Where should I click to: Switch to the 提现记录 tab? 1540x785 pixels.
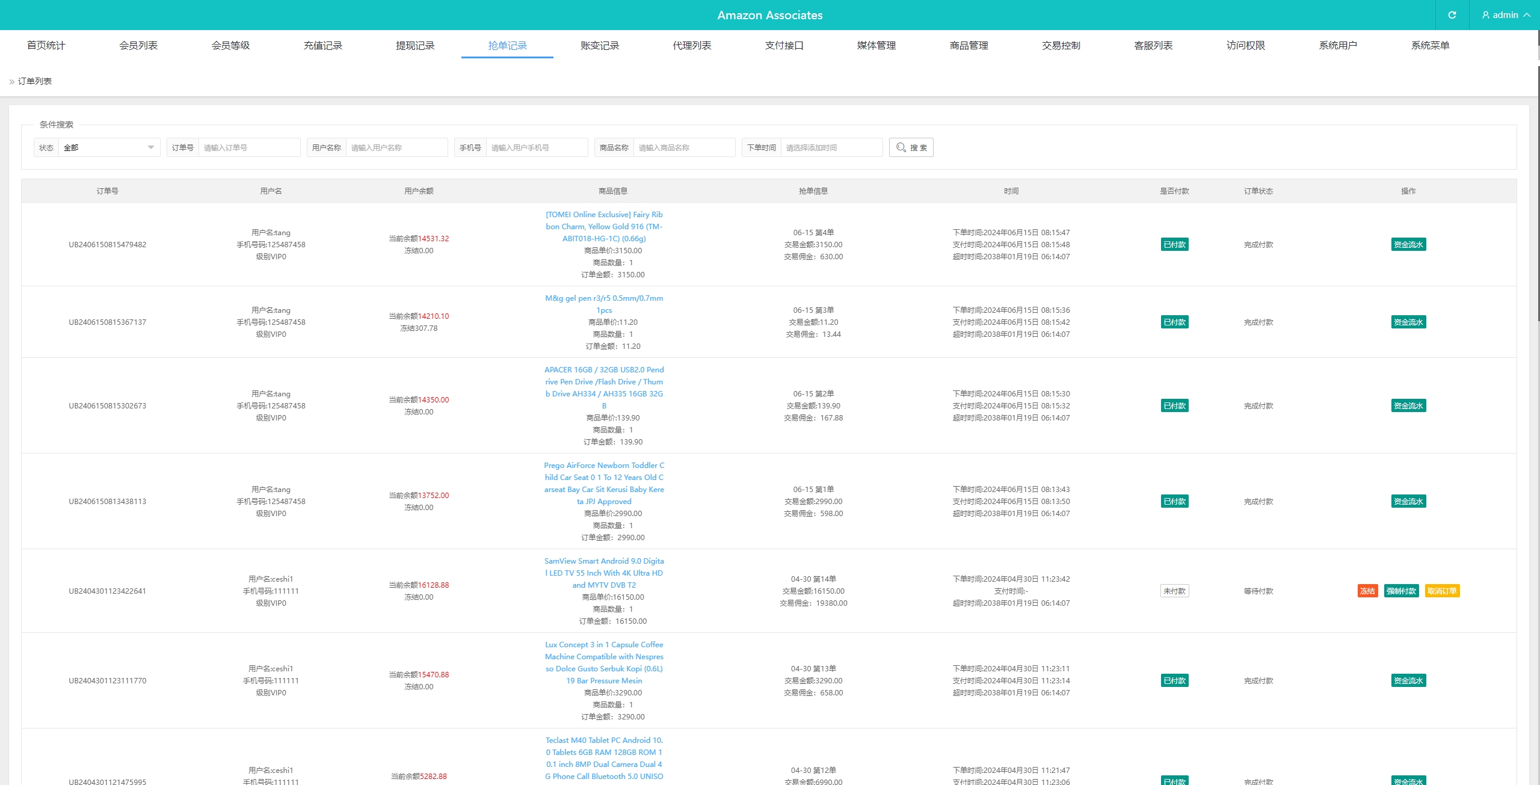[415, 46]
